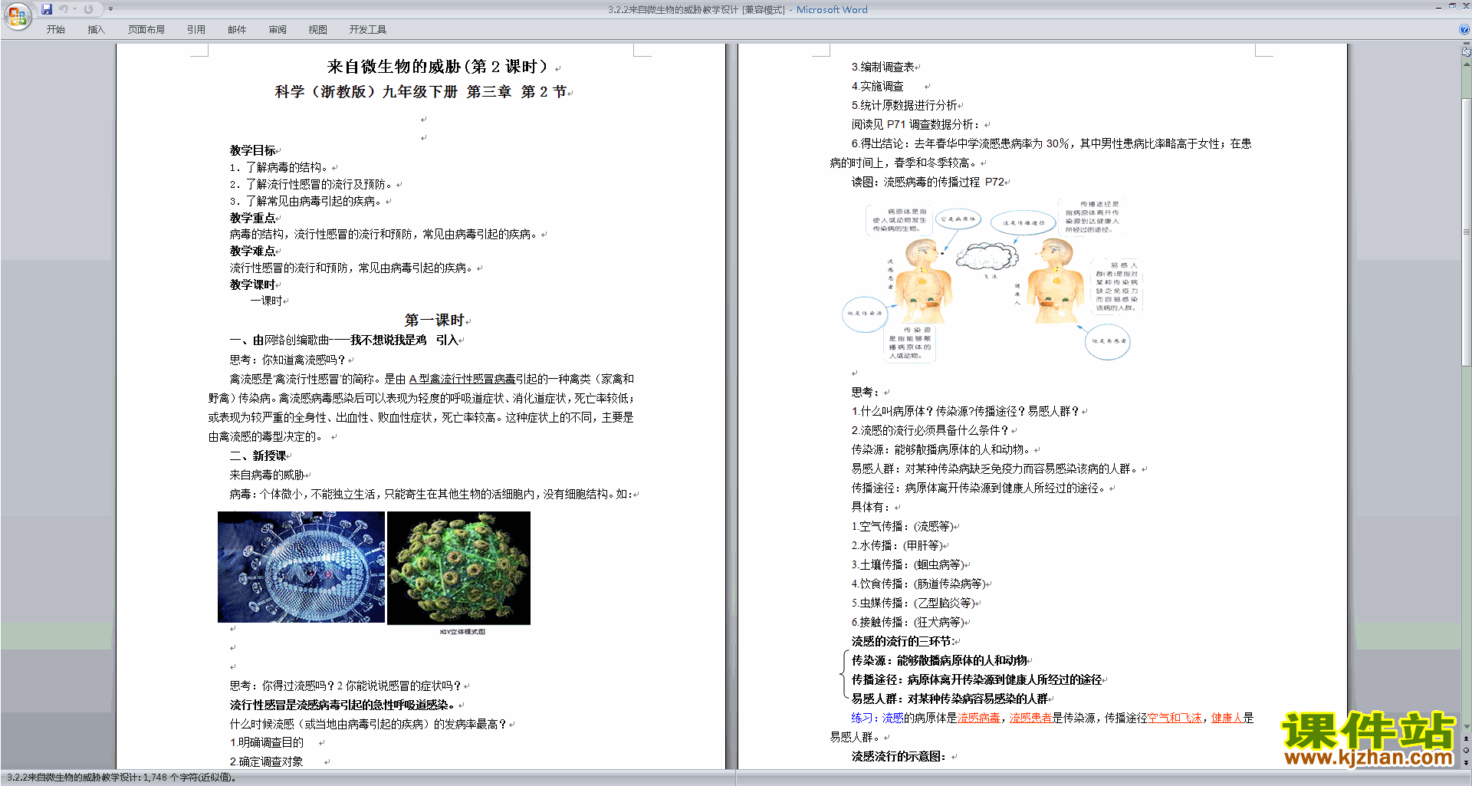Expand Customize Quick Access Toolbar dropdown
The width and height of the screenshot is (1472, 786).
[110, 9]
